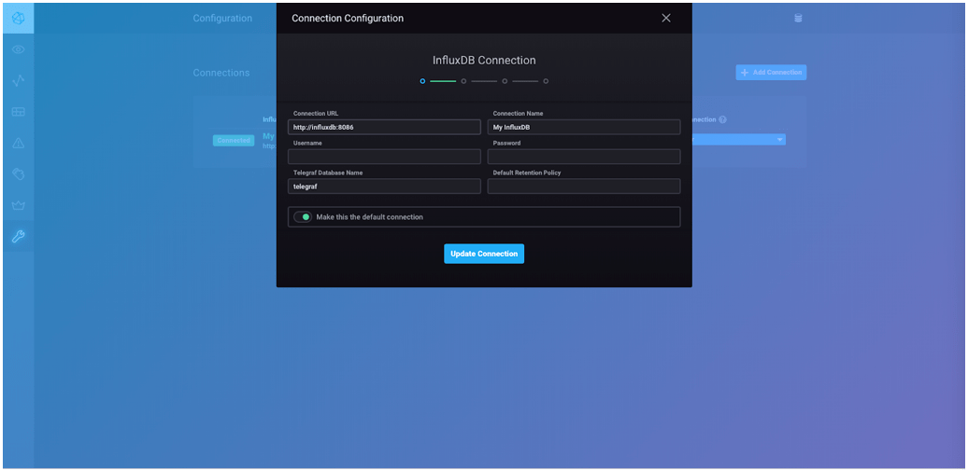Screen dimensions: 968x470
Task: Open Admin via the crown icon
Action: point(19,205)
